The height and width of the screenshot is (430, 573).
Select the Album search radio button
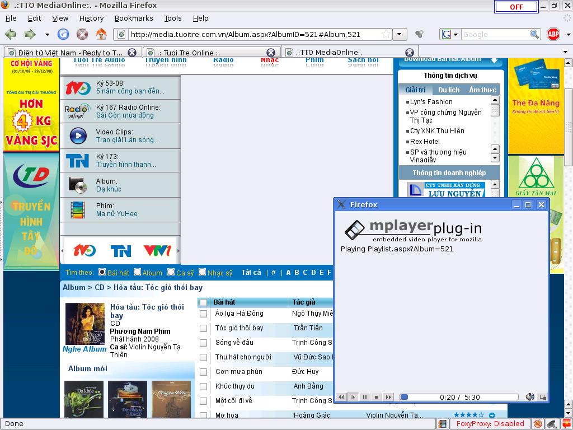click(137, 272)
